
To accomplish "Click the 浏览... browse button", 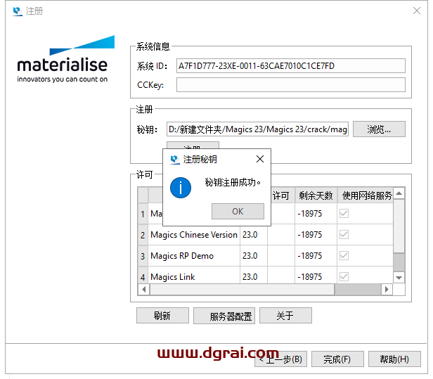I will click(379, 129).
